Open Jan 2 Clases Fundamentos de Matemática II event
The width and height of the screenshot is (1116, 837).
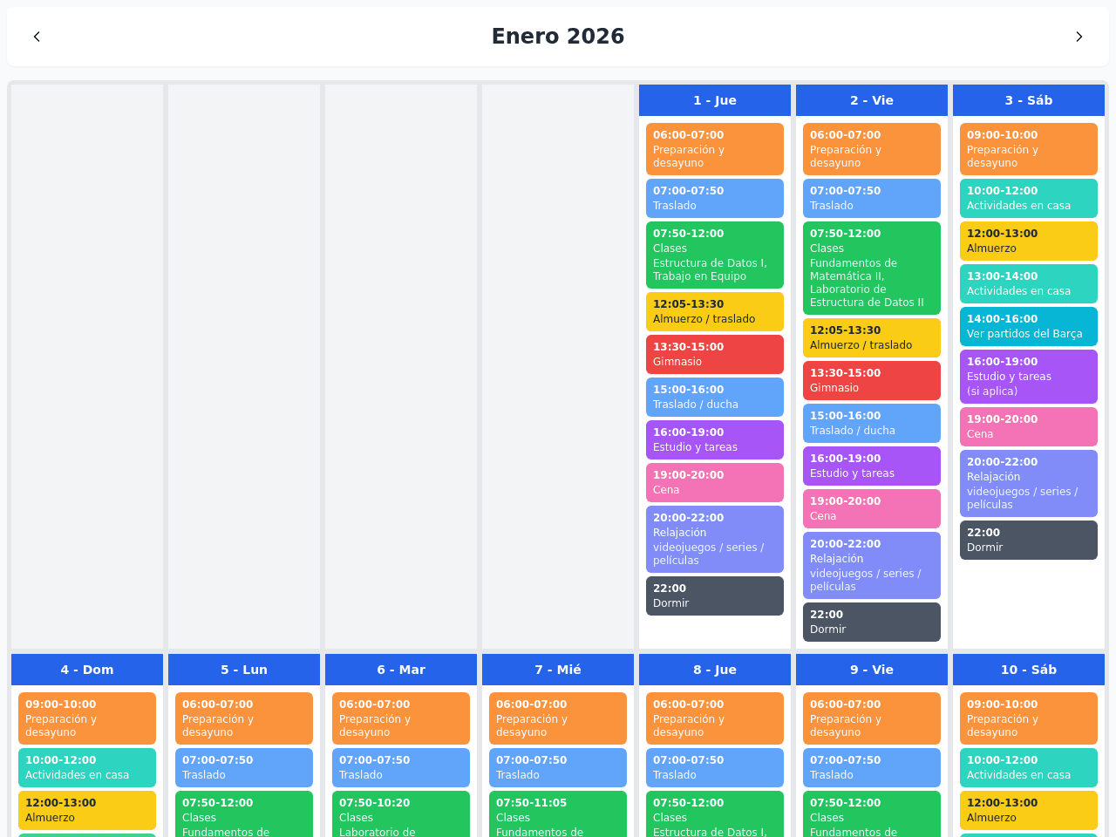pyautogui.click(x=872, y=268)
